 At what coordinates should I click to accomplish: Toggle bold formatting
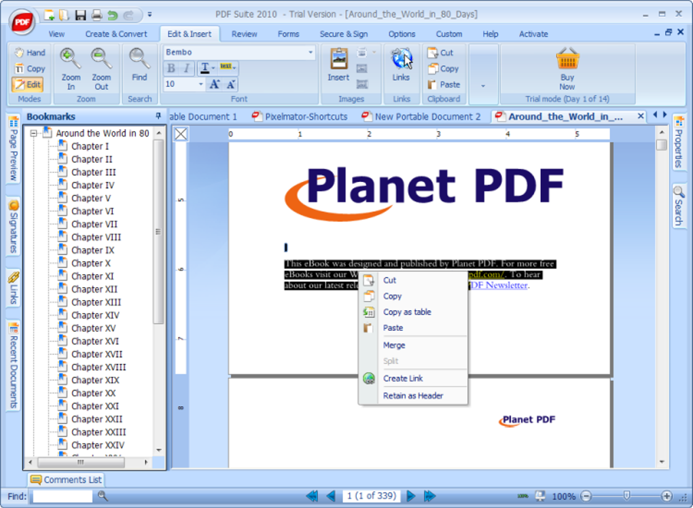pos(171,68)
